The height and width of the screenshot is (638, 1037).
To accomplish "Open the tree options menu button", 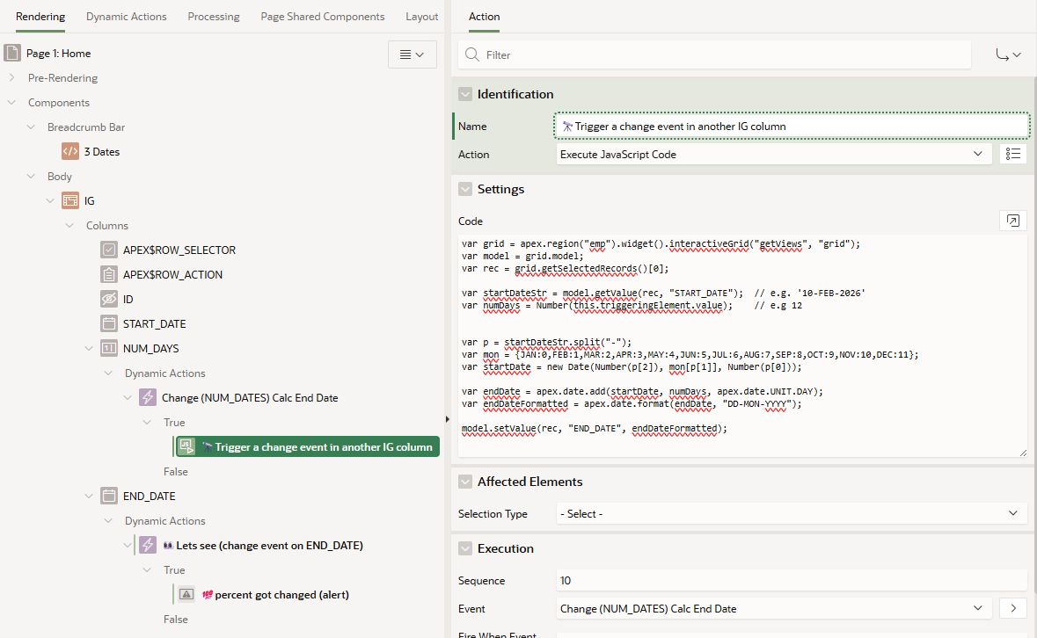I will pyautogui.click(x=412, y=54).
